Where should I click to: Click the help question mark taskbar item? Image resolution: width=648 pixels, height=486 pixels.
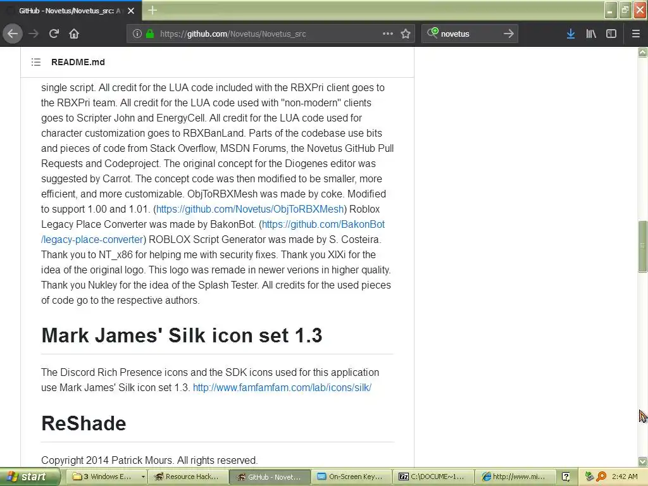[x=566, y=477]
